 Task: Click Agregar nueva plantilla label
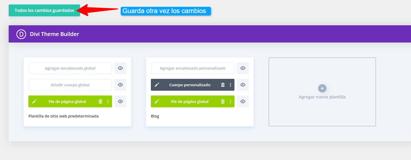click(x=322, y=97)
